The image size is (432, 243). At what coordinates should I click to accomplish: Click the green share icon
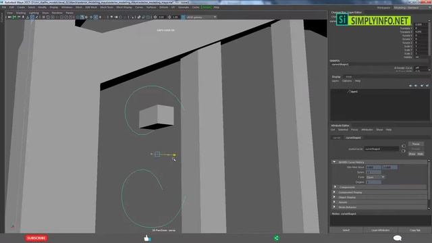click(x=276, y=238)
